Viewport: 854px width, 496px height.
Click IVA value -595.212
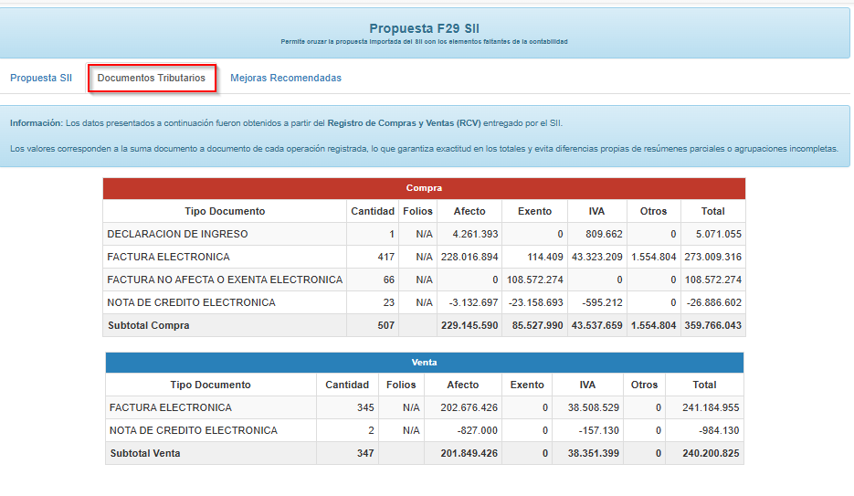pos(603,302)
